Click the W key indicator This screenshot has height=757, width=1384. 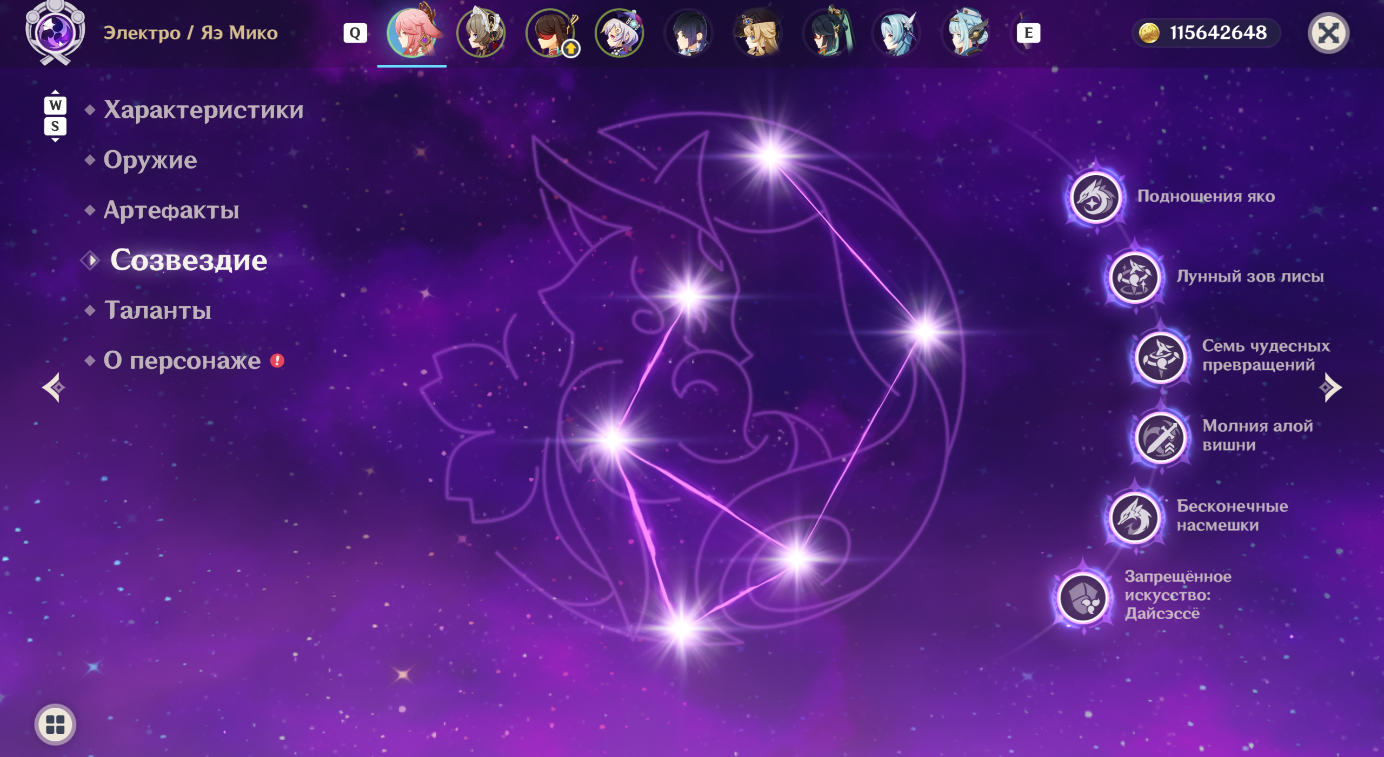coord(55,105)
